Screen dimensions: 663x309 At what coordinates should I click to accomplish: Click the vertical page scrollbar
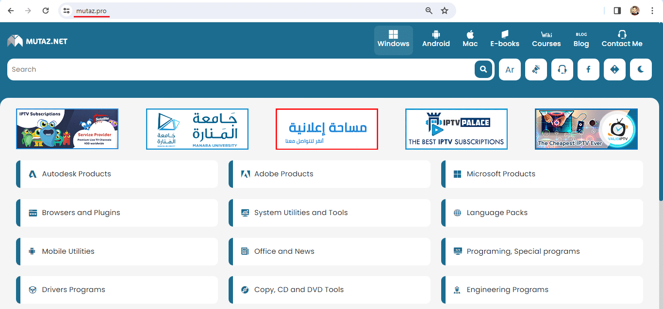(x=660, y=145)
